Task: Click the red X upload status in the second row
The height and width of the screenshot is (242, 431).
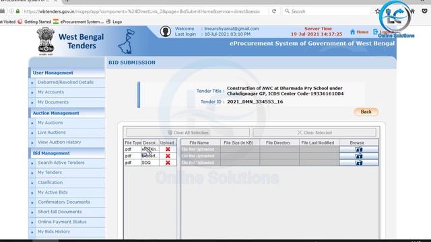Action: coord(168,156)
